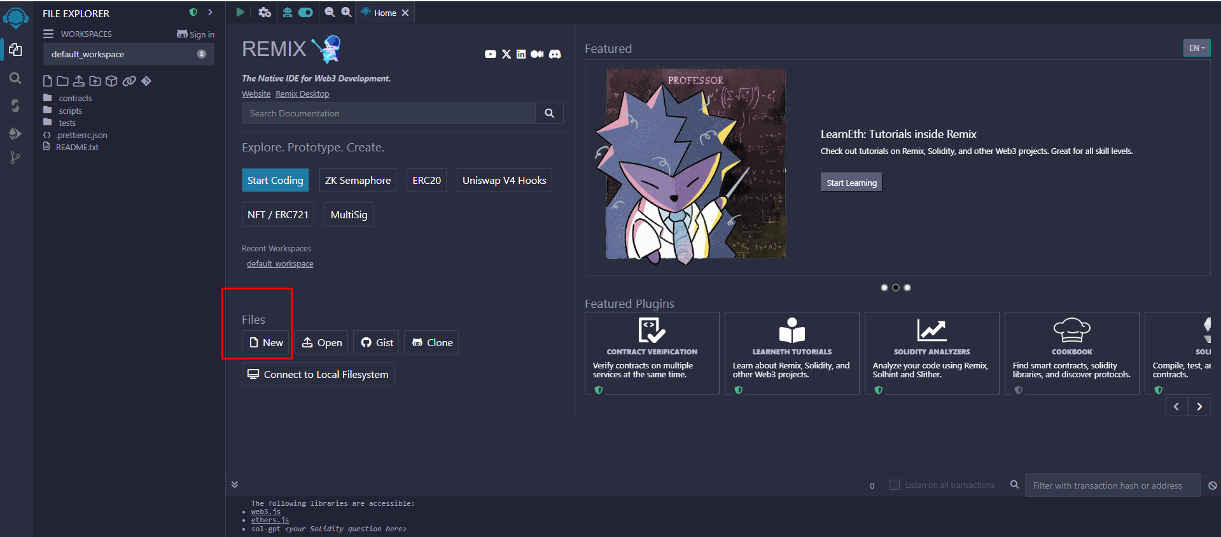Screen dimensions: 1221x537
Task: Open the Remix logo home icon
Action: pos(15,18)
